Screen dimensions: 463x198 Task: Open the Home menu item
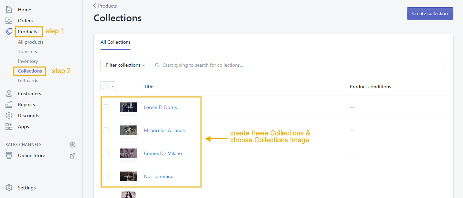[x=24, y=10]
